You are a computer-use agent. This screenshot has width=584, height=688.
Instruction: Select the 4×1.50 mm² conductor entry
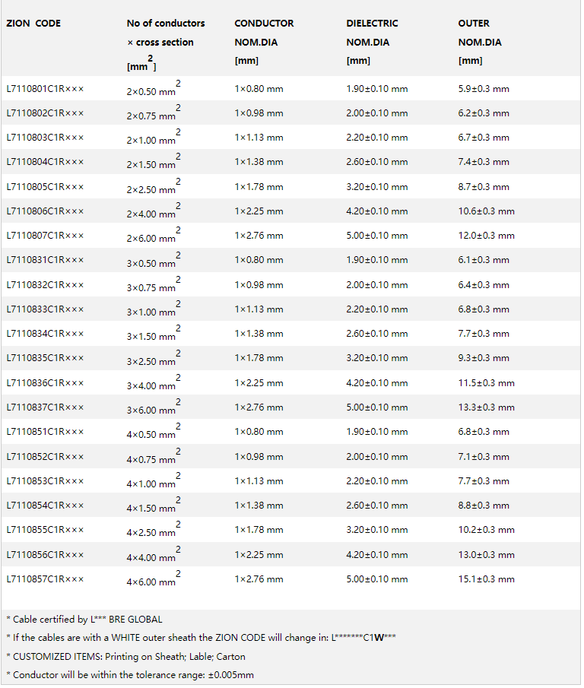pos(153,507)
